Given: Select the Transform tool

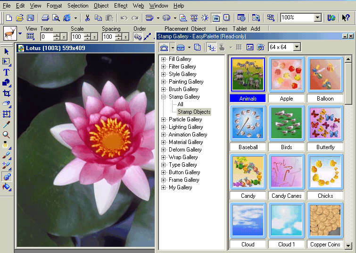Looking at the screenshot, I should point(6,114).
